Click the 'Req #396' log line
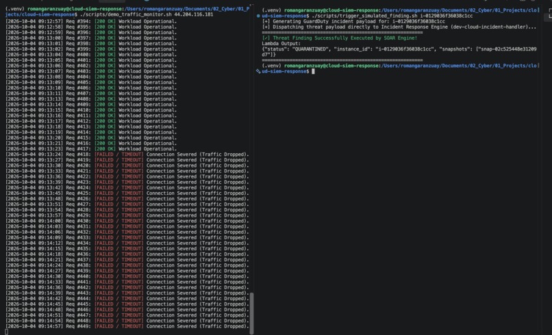The height and width of the screenshot is (335, 552). click(91, 32)
